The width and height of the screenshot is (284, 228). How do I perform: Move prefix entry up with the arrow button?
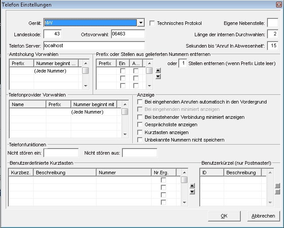[158, 71]
